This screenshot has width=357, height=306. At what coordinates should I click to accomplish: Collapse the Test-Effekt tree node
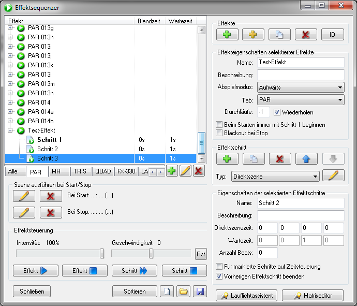point(10,130)
